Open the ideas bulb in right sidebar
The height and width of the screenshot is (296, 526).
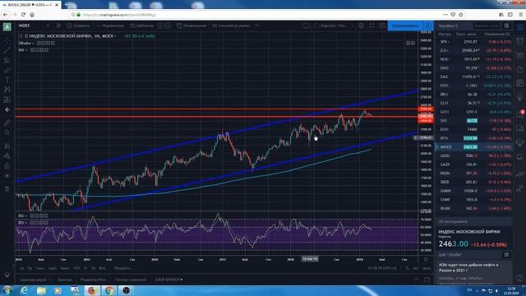point(520,98)
